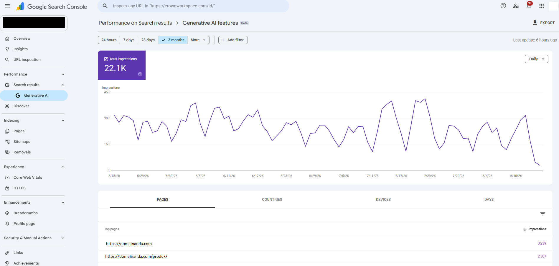Switch to the DAYS tab
This screenshot has height=266, width=559.
pyautogui.click(x=489, y=200)
